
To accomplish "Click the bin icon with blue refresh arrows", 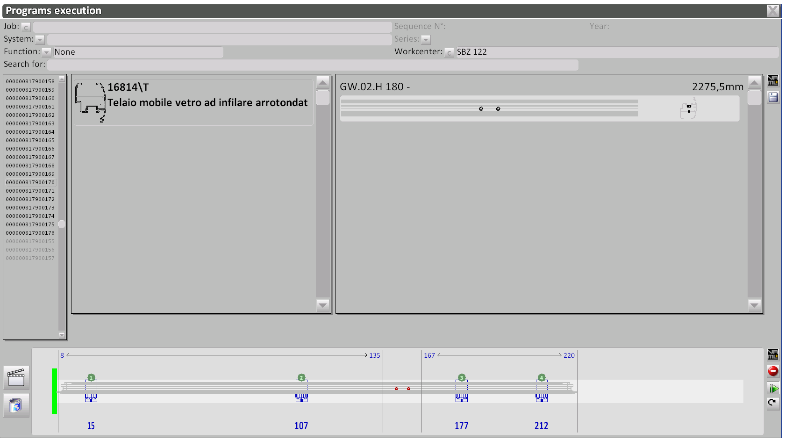I will [x=16, y=405].
